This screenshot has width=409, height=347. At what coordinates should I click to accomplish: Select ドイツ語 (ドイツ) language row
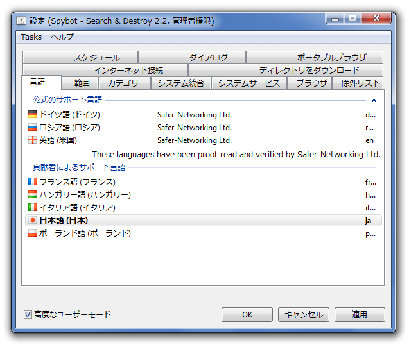[204, 115]
